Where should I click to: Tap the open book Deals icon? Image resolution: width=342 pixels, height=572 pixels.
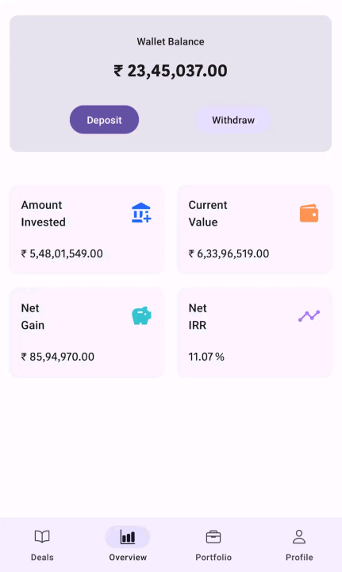coord(42,536)
